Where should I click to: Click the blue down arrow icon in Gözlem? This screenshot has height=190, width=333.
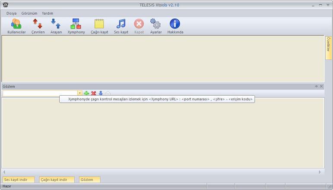101,93
